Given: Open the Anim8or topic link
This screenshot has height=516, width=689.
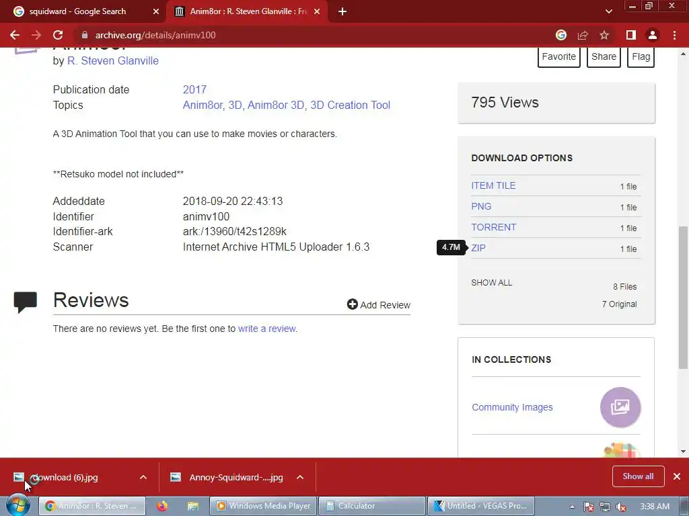Looking at the screenshot, I should click(203, 105).
